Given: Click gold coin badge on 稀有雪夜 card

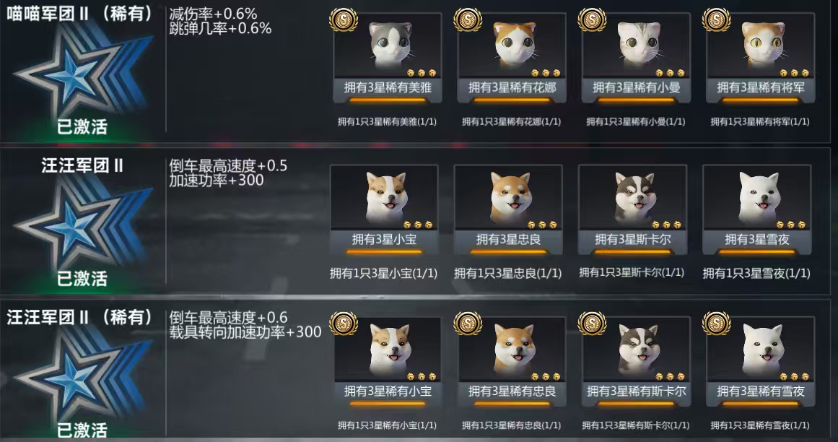Looking at the screenshot, I should click(x=715, y=323).
